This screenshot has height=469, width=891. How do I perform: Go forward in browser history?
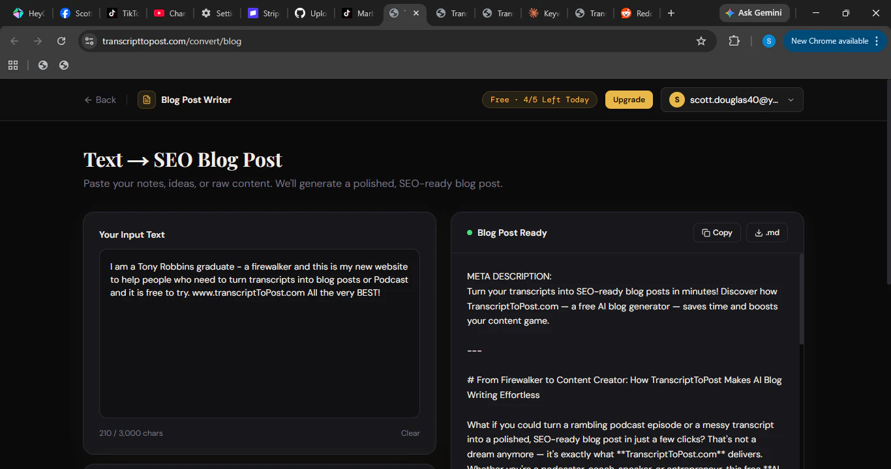(x=38, y=41)
